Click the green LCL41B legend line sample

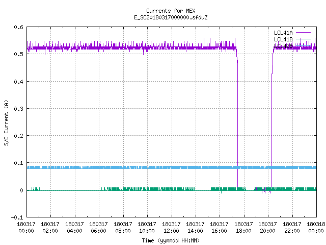[303, 39]
